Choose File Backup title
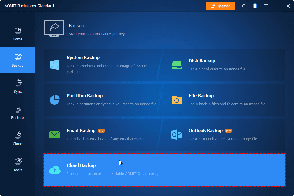Screen dimensions: 294x196 pos(201,96)
